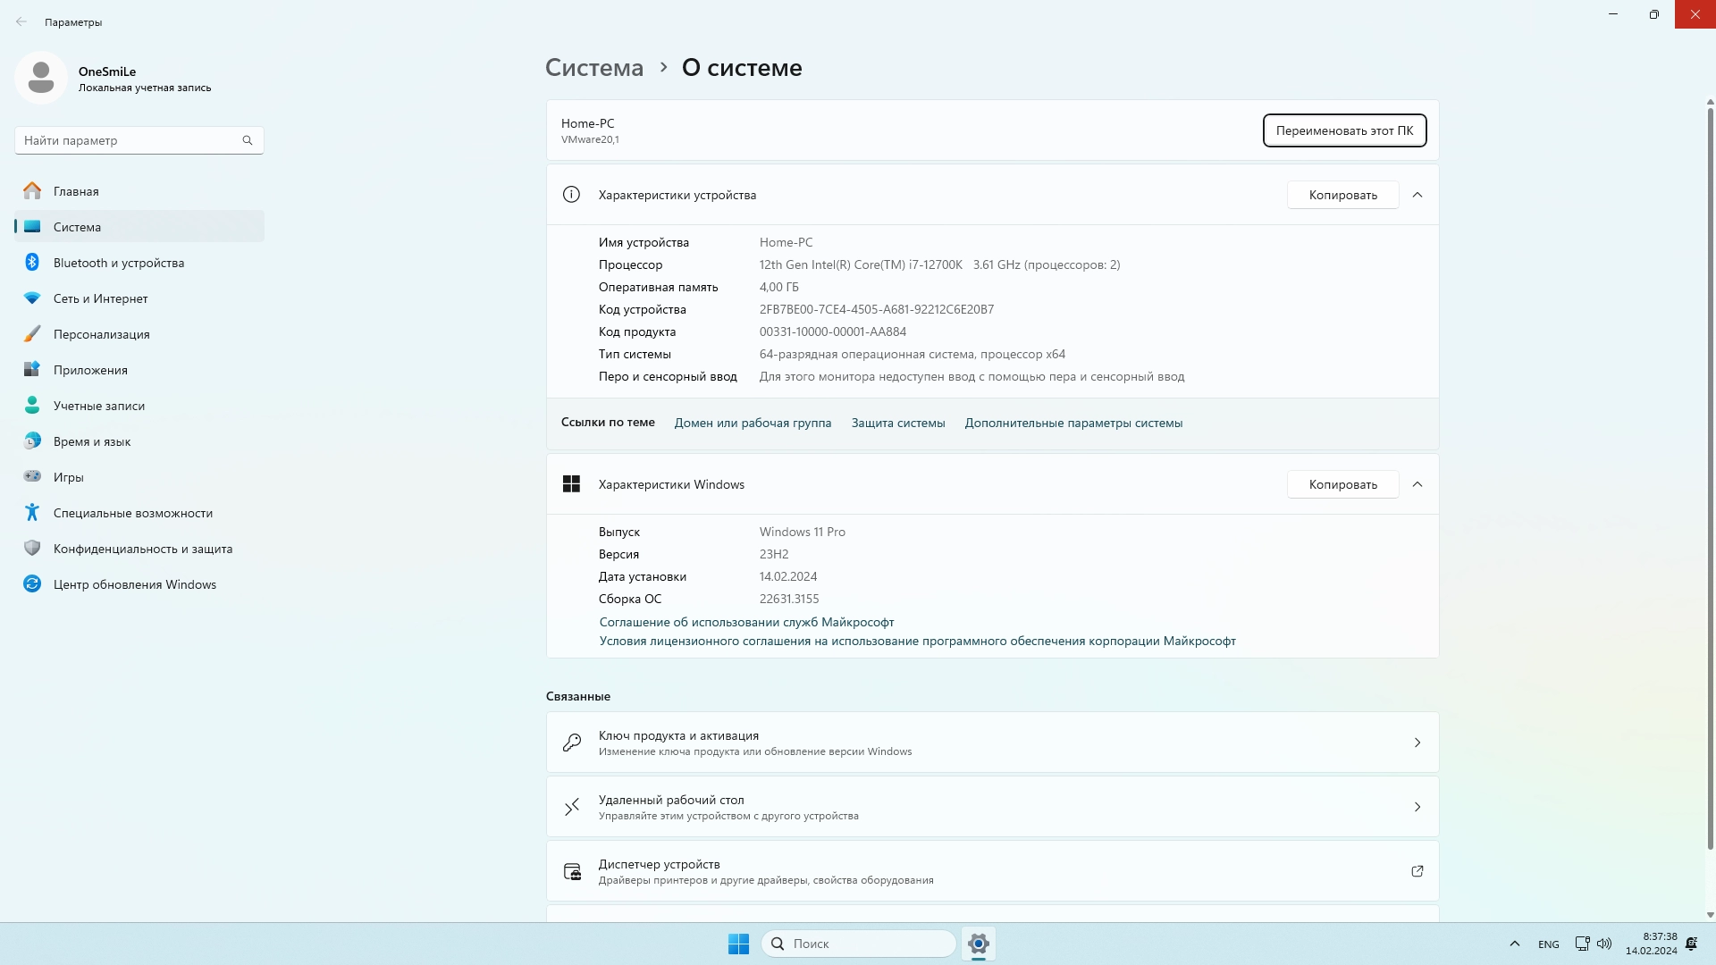1716x965 pixels.
Task: Open the volume icon in system tray
Action: click(x=1604, y=944)
